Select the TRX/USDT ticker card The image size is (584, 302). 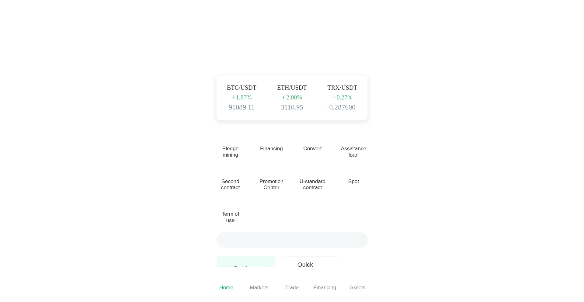pyautogui.click(x=342, y=98)
